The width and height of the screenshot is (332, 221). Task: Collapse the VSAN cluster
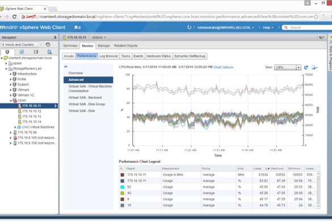click(11, 100)
